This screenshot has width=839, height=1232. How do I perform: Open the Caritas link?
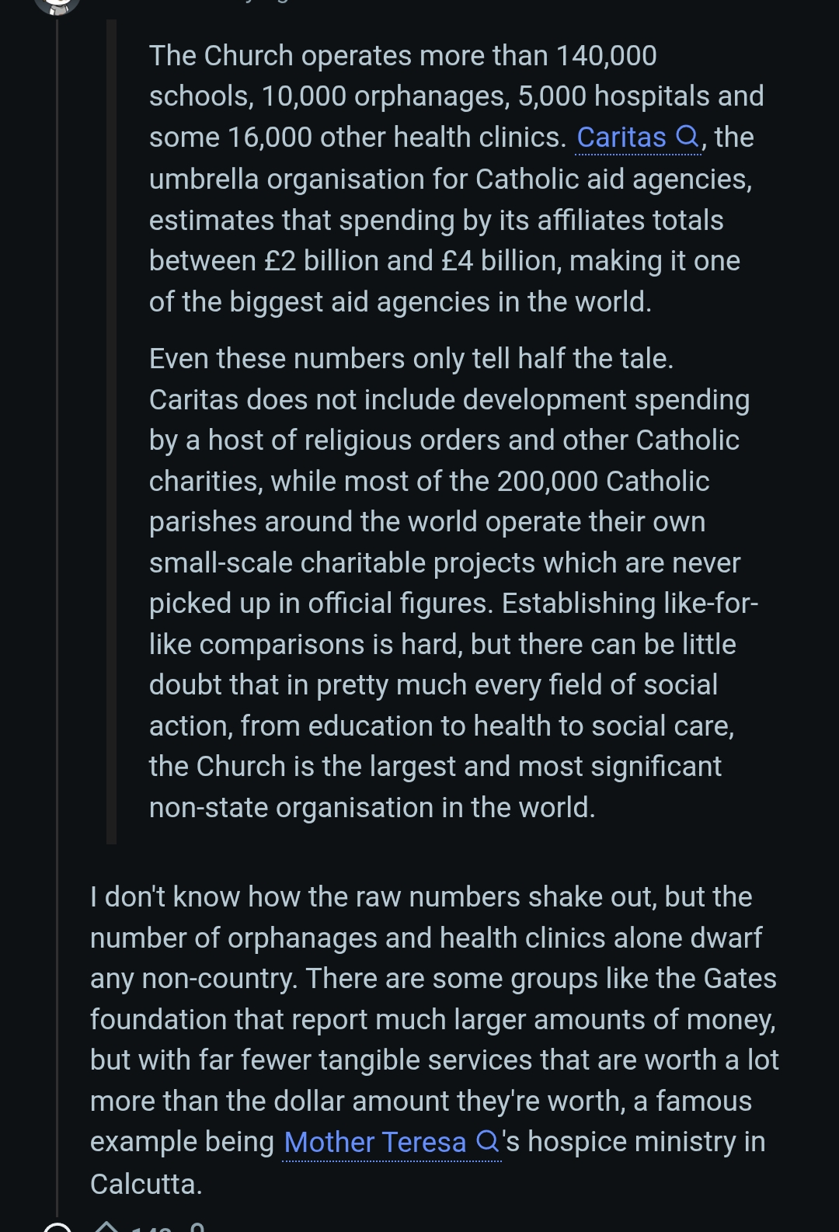(x=621, y=137)
